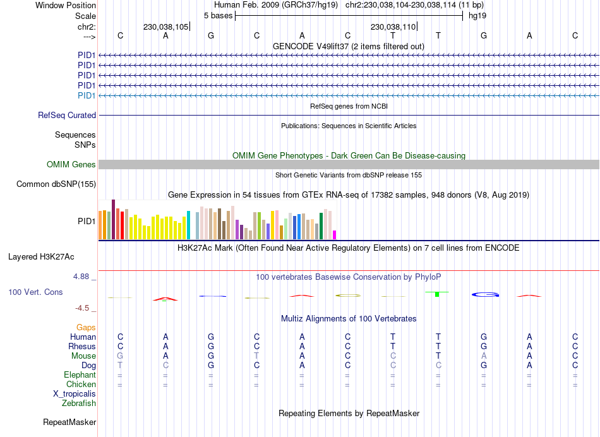Click the hg19 label beside scale bar
The image size is (600, 437).
[477, 16]
